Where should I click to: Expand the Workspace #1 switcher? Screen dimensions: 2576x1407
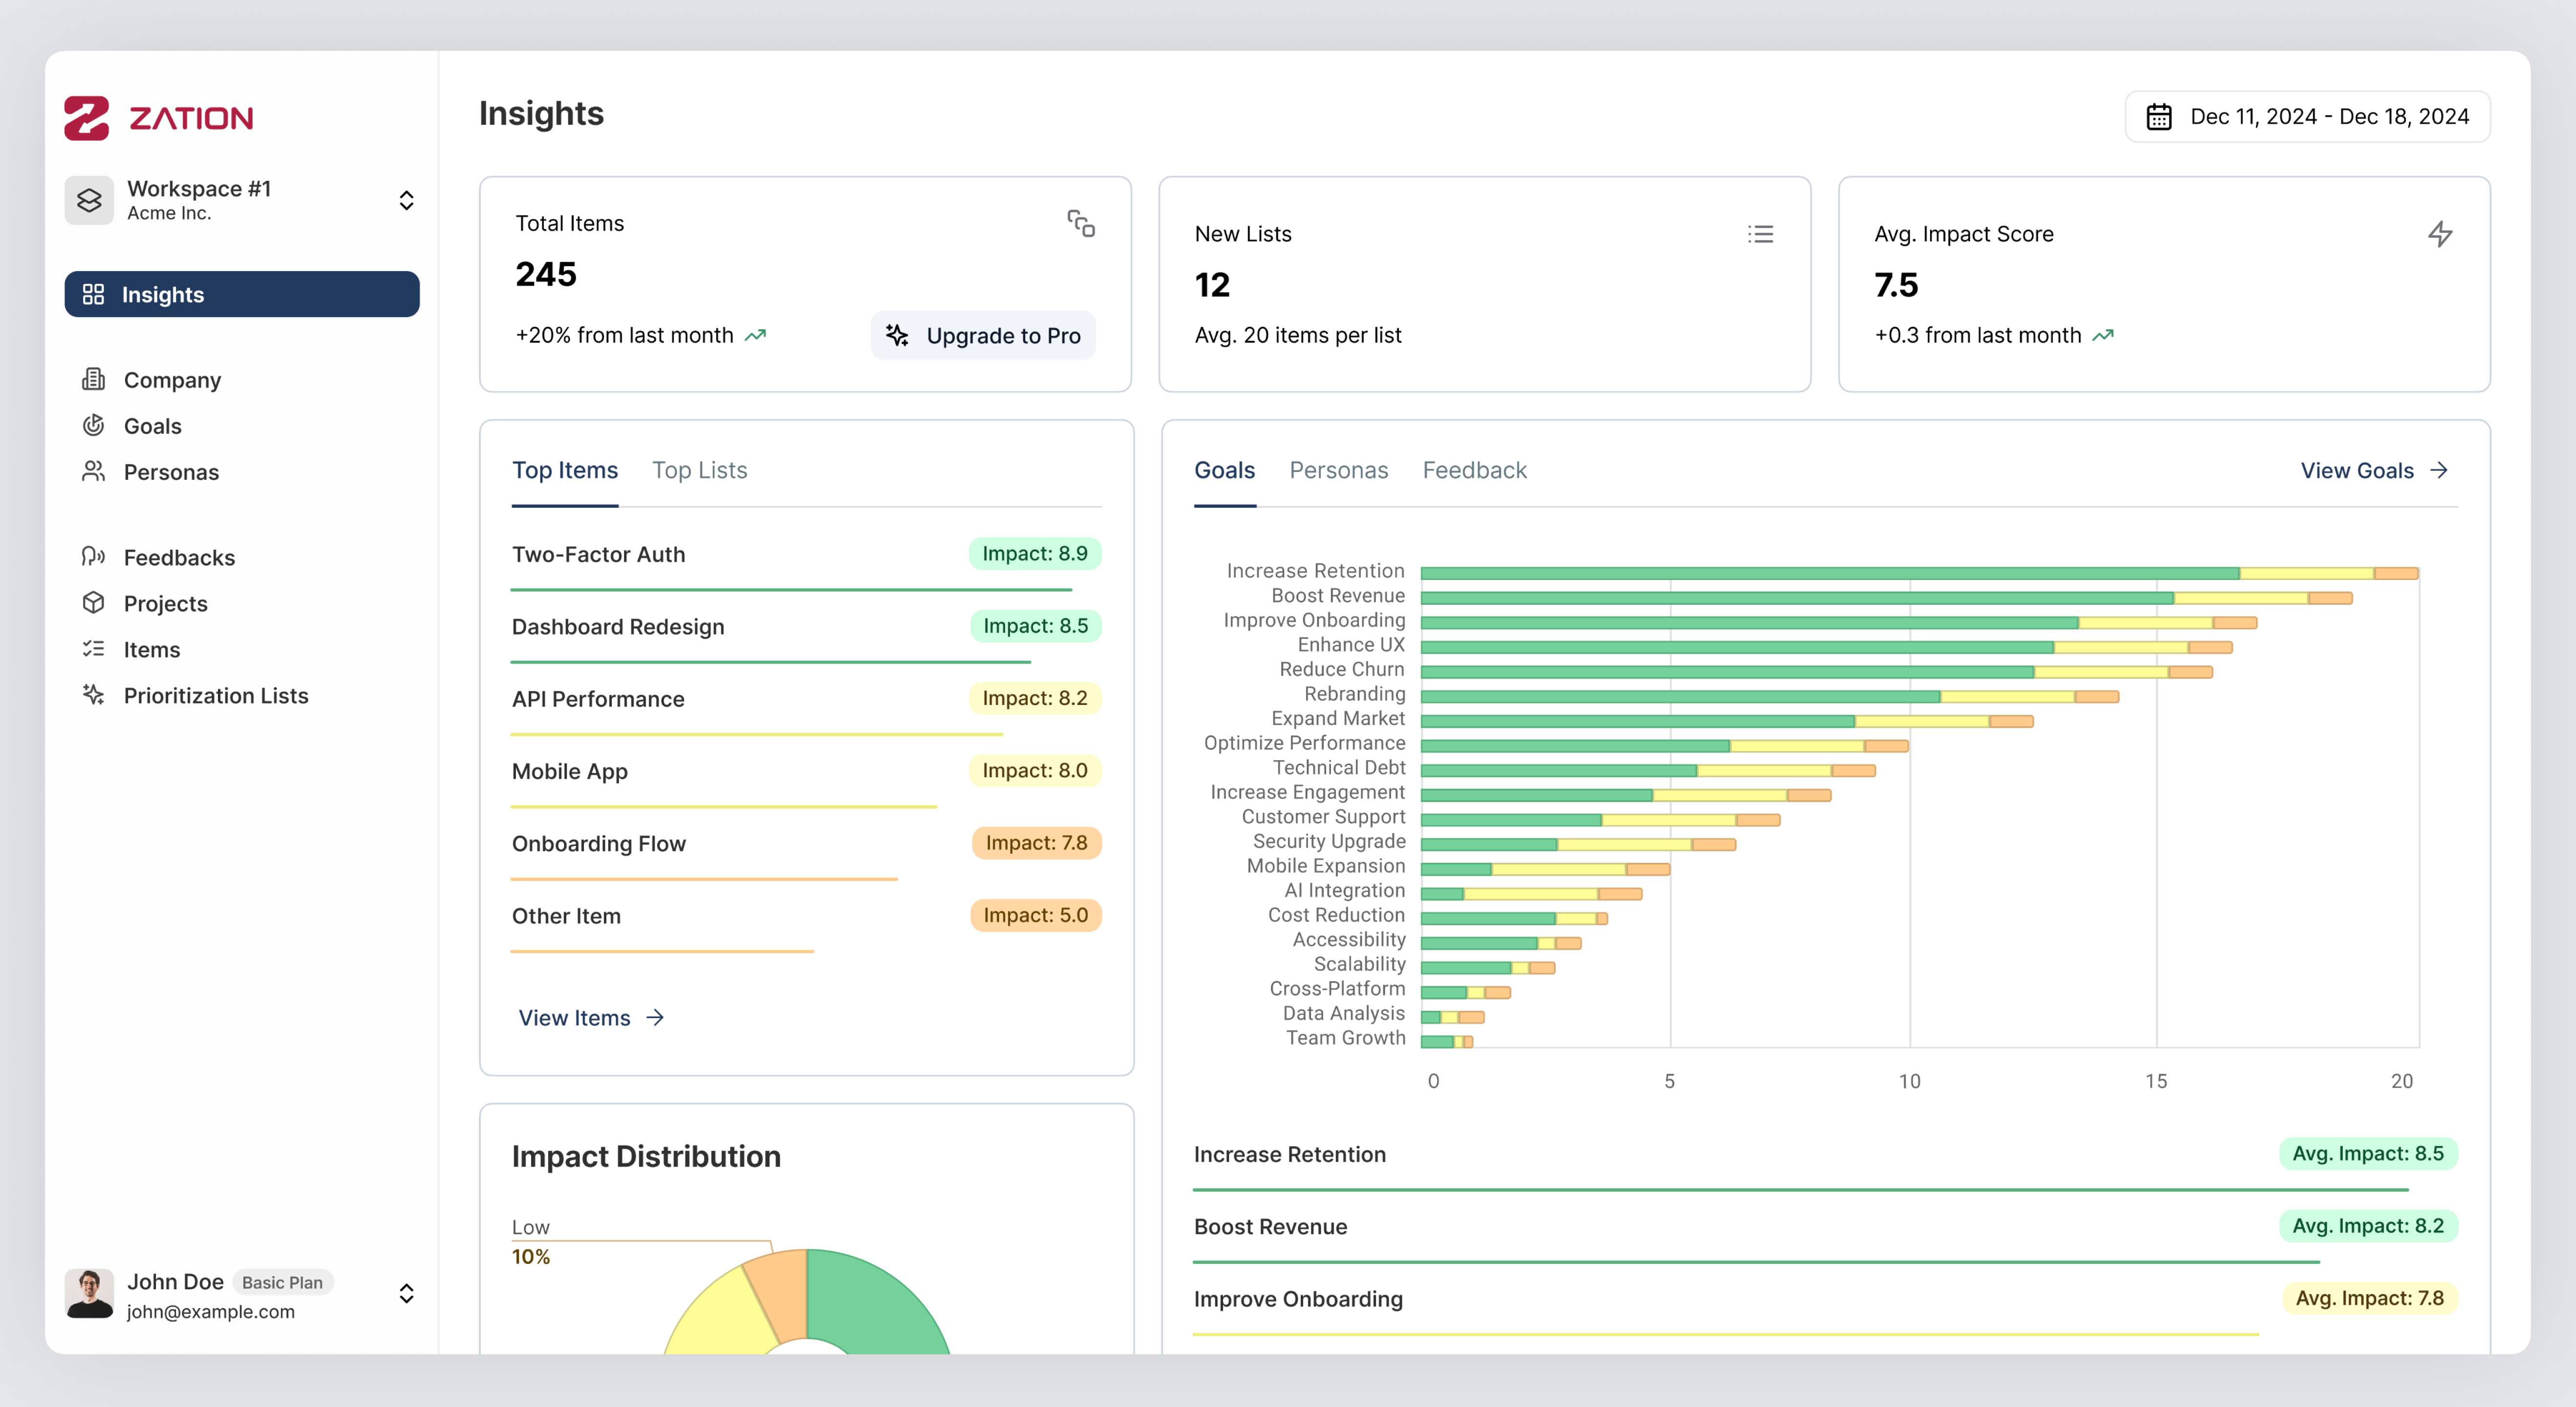point(406,200)
